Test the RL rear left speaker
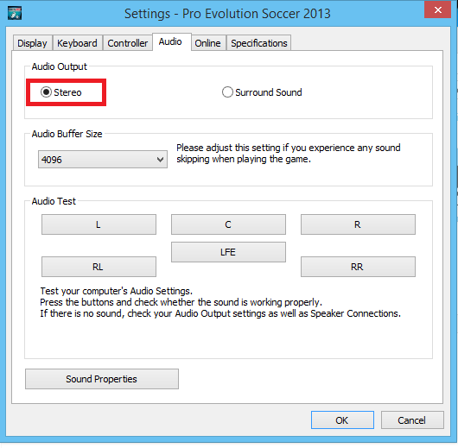 (x=99, y=267)
